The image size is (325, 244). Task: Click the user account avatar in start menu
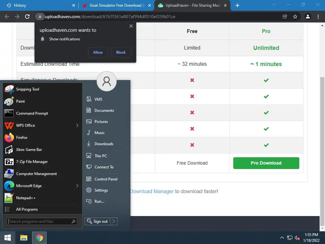(x=107, y=81)
